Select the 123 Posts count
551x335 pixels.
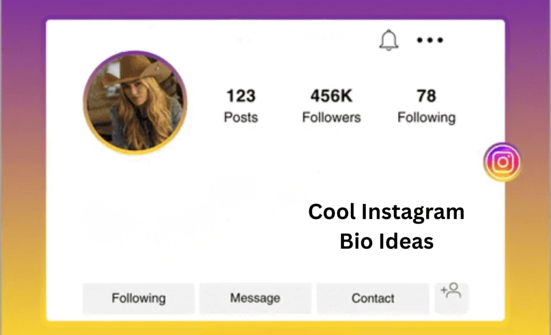240,106
